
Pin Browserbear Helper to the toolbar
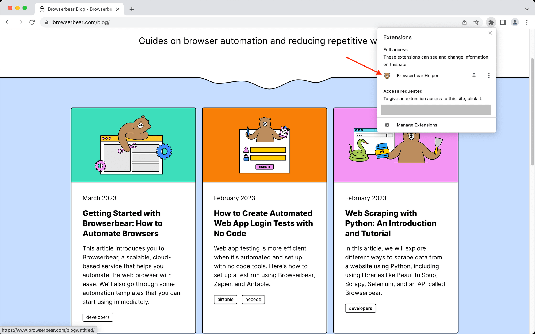(x=474, y=76)
